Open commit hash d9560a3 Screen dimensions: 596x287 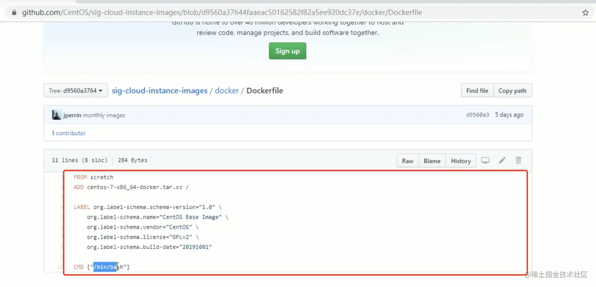pyautogui.click(x=478, y=115)
